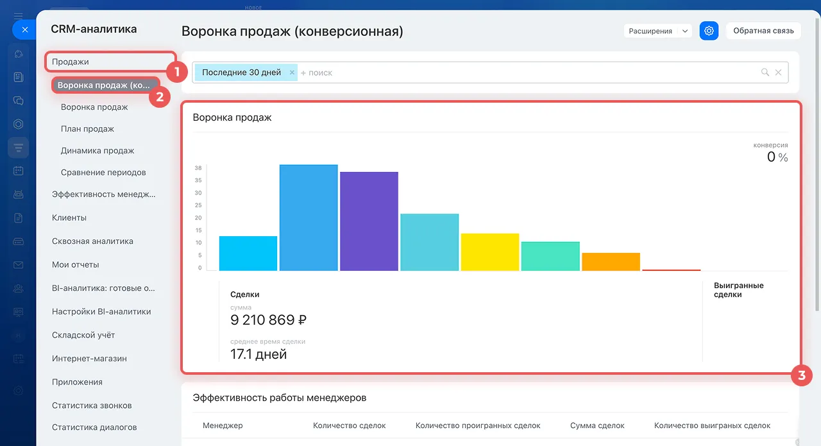The image size is (821, 446).
Task: Click the Выигранные сделки label
Action: (739, 290)
